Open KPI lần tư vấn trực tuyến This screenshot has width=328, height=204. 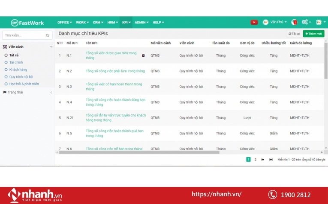point(116,118)
